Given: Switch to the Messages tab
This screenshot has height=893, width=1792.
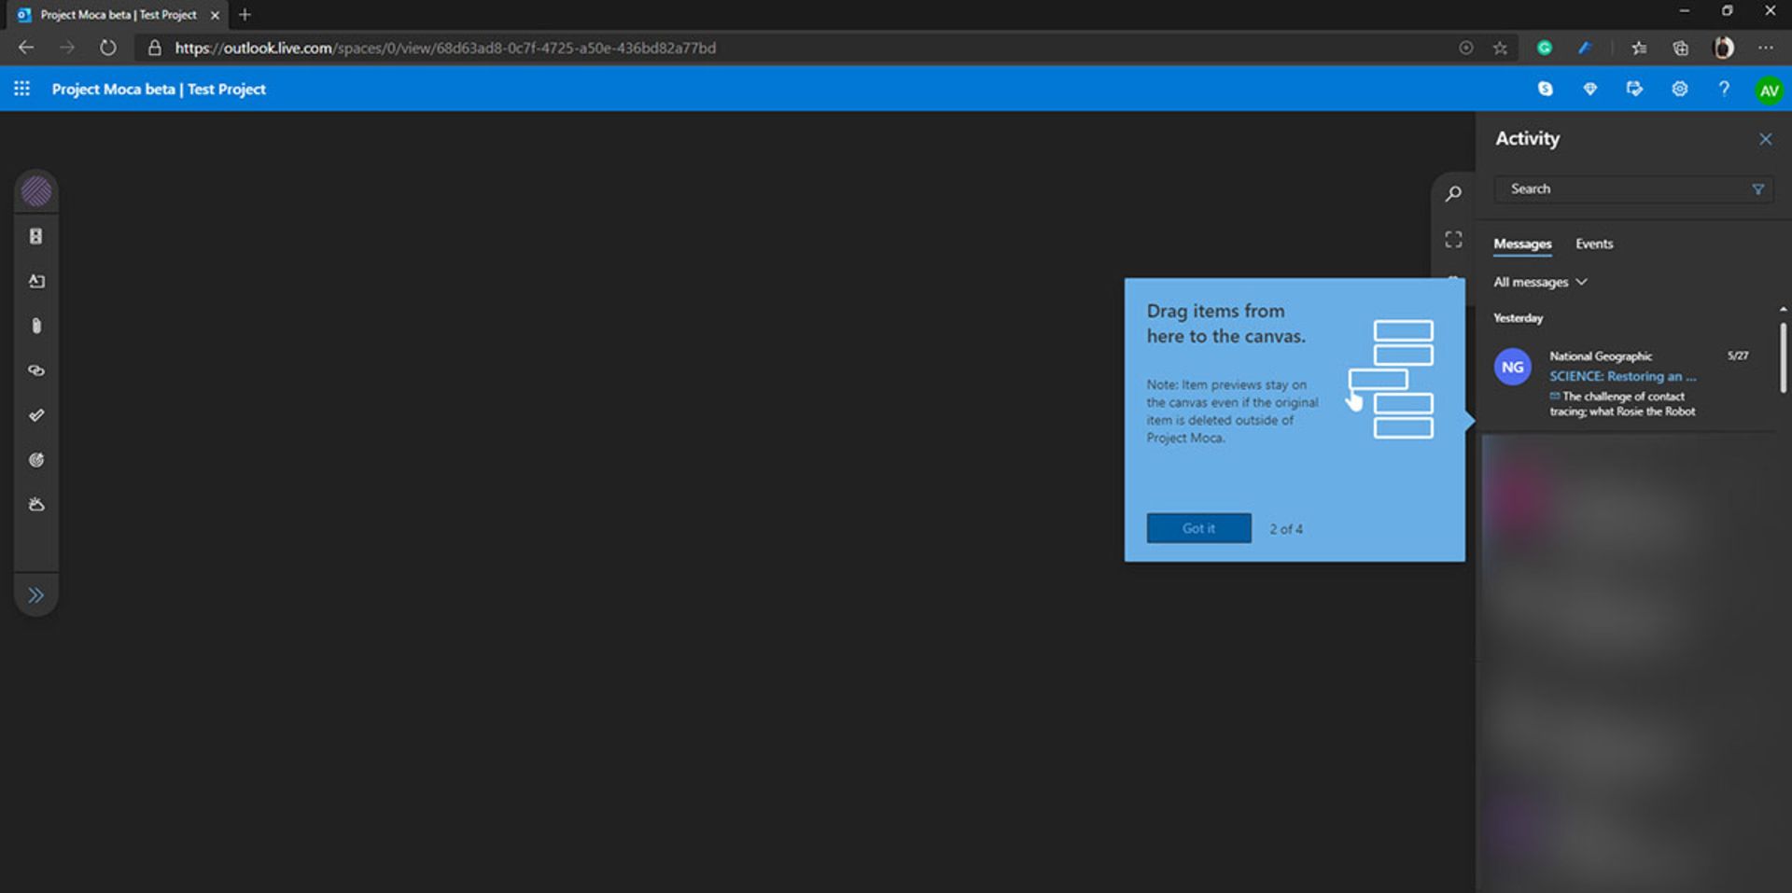Looking at the screenshot, I should click(1522, 244).
